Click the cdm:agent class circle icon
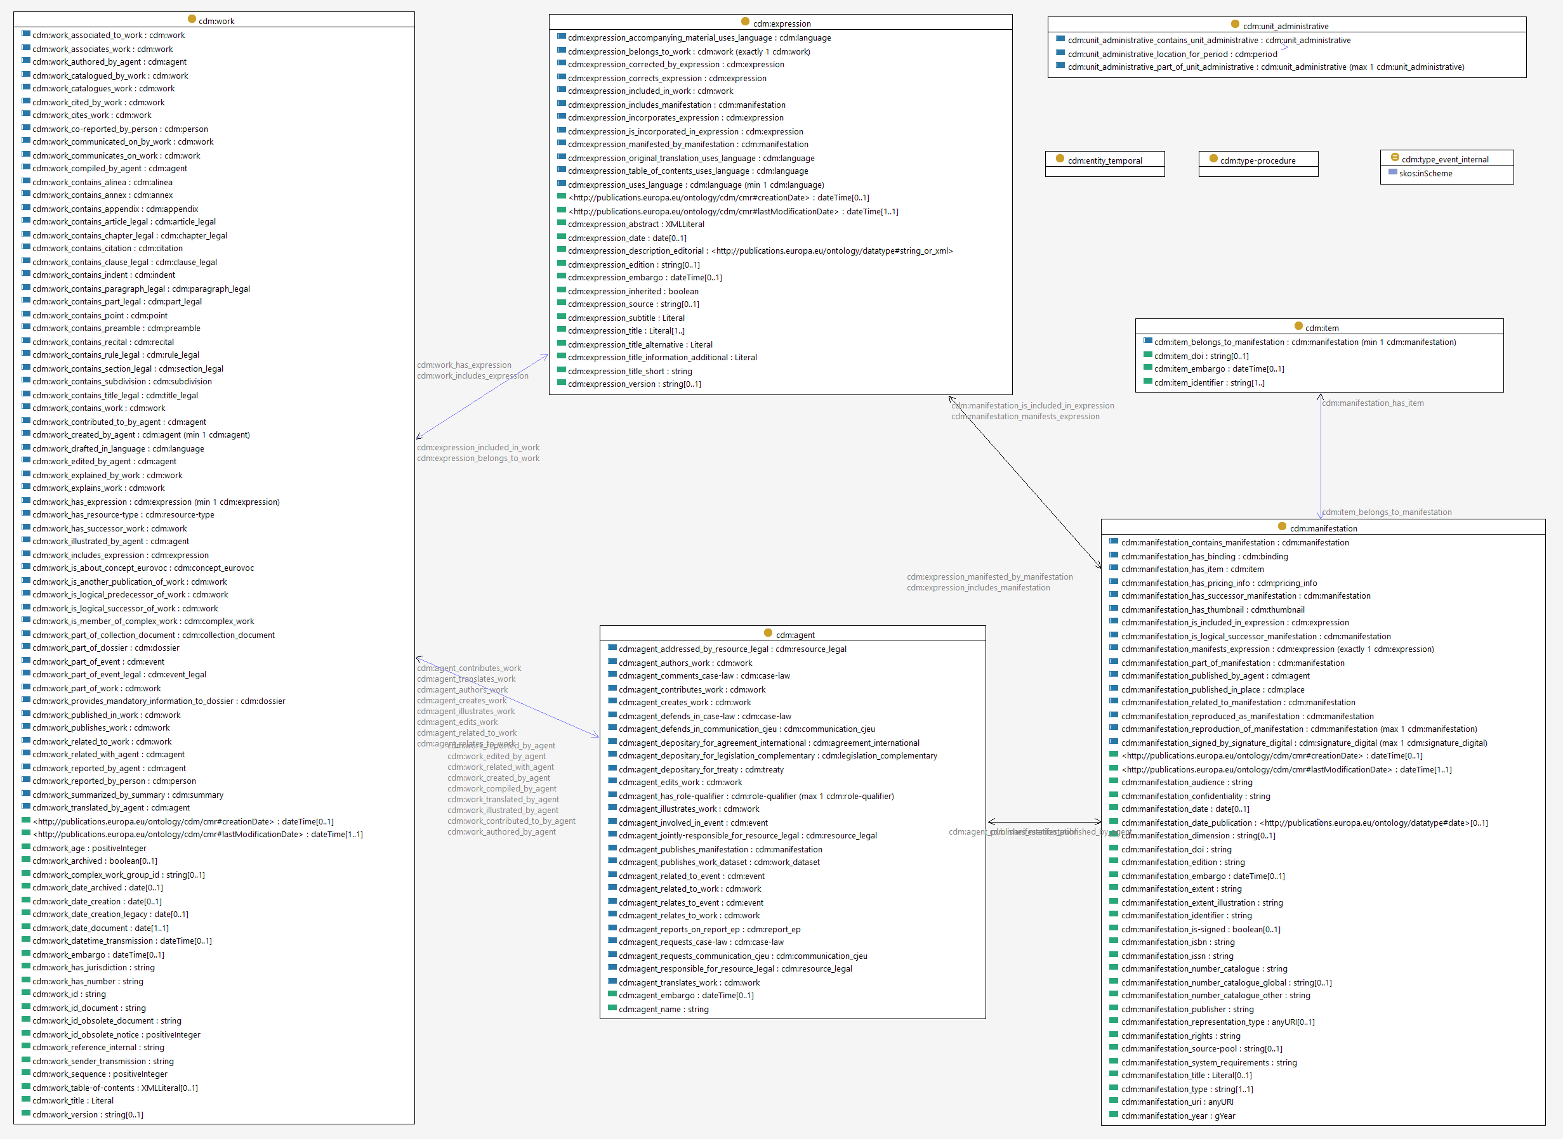Screen dimensions: 1563x1139 click(x=768, y=634)
